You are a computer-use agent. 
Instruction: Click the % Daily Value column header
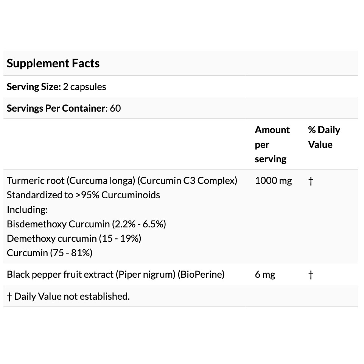click(x=324, y=137)
